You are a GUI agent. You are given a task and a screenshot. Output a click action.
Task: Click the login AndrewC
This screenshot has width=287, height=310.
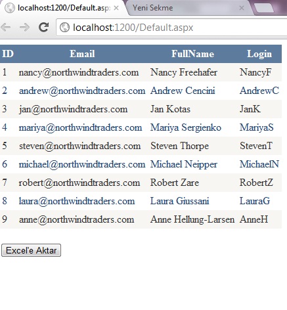coord(259,91)
